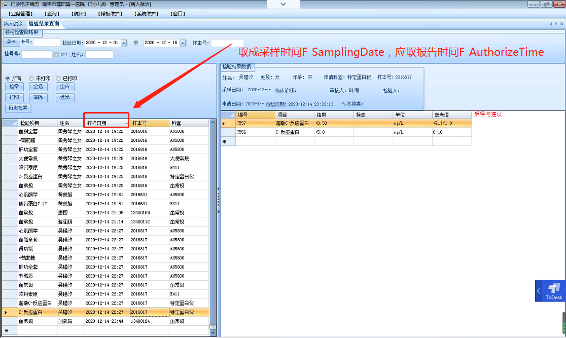This screenshot has height=338, width=566.
Task: Click the patient name 康樱 cell
Action: click(71, 213)
